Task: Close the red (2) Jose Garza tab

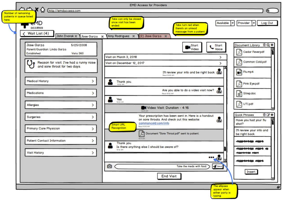Action: point(166,36)
